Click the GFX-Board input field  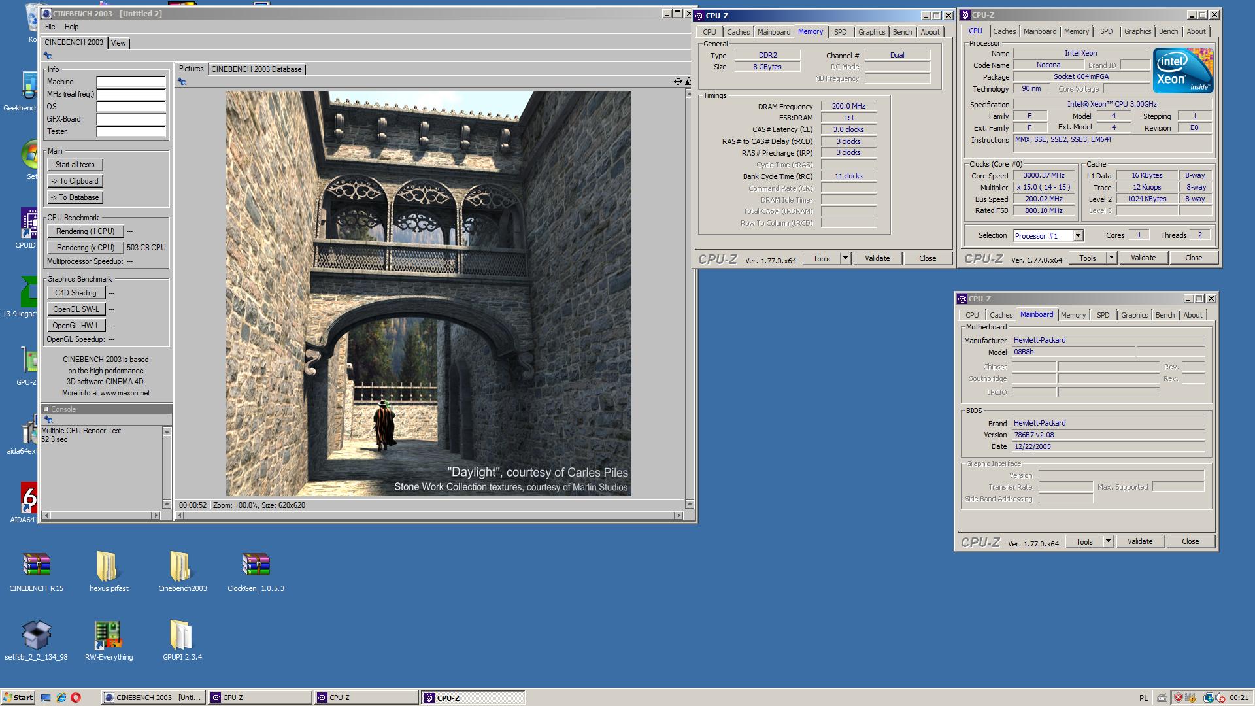point(131,119)
